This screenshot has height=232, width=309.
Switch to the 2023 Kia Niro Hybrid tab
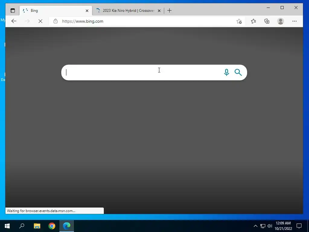(128, 11)
